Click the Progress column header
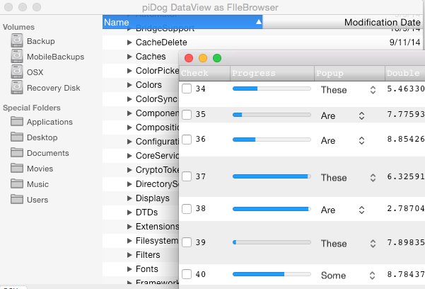The image size is (425, 289). pyautogui.click(x=272, y=73)
